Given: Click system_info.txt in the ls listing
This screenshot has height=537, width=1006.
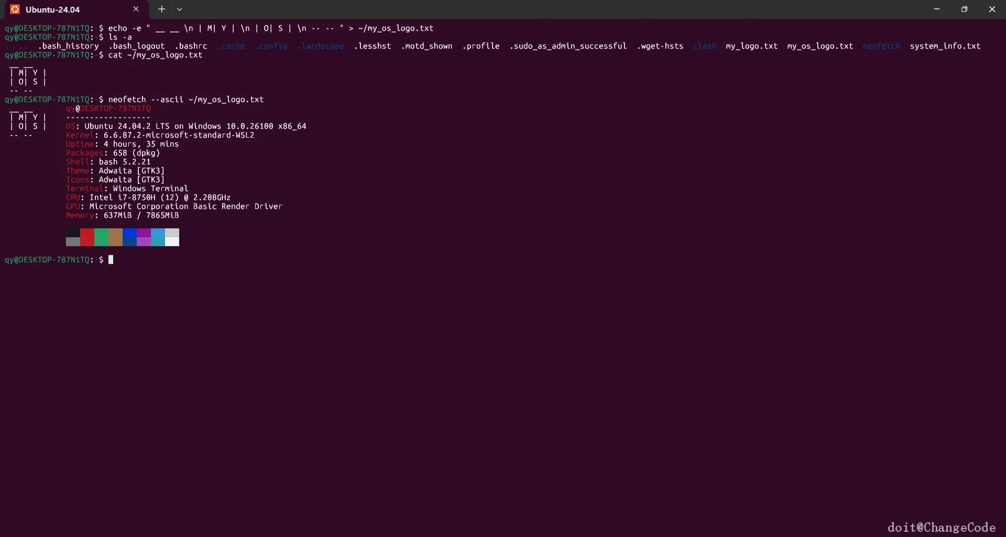Looking at the screenshot, I should coord(945,46).
